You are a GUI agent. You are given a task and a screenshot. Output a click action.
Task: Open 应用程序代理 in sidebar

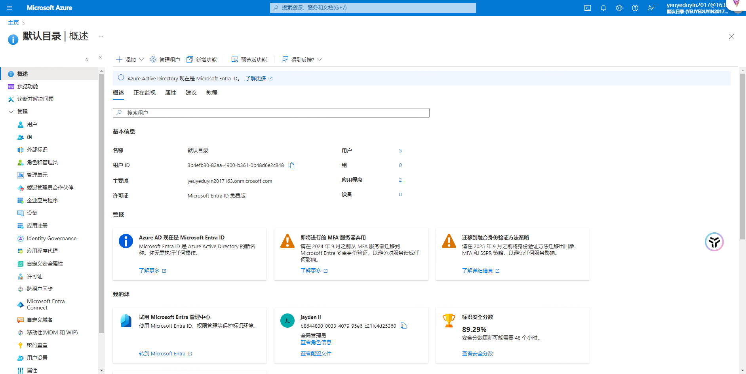(42, 251)
